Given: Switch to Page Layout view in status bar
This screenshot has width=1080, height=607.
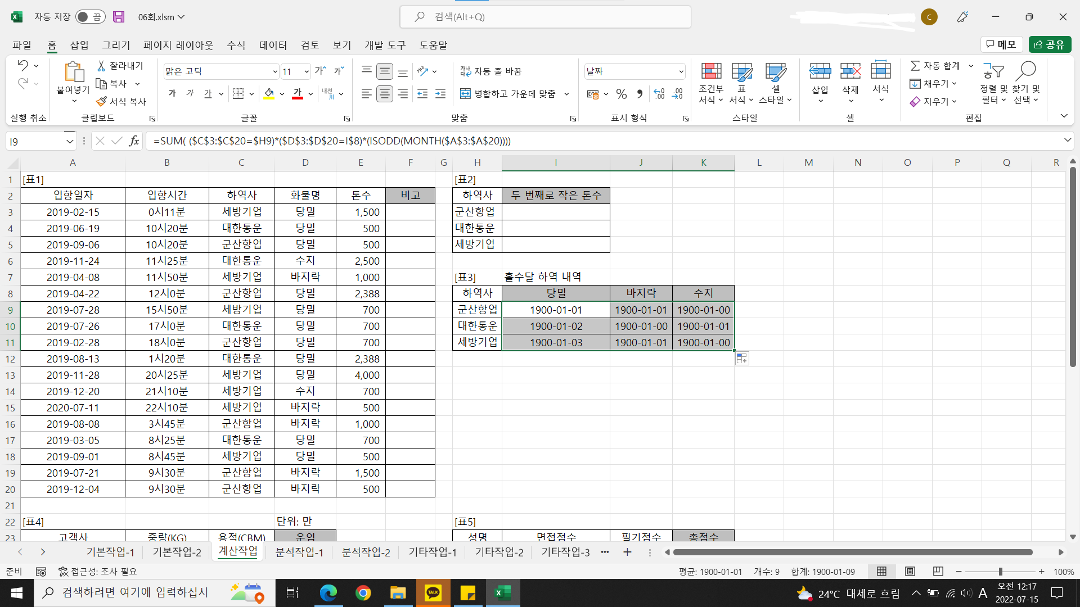Looking at the screenshot, I should (x=910, y=572).
